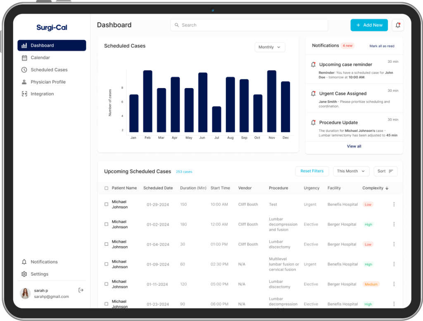
Task: Click the Patient Name column header
Action: pyautogui.click(x=124, y=188)
